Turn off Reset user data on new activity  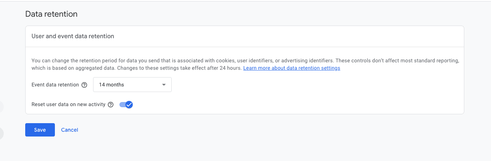point(126,105)
